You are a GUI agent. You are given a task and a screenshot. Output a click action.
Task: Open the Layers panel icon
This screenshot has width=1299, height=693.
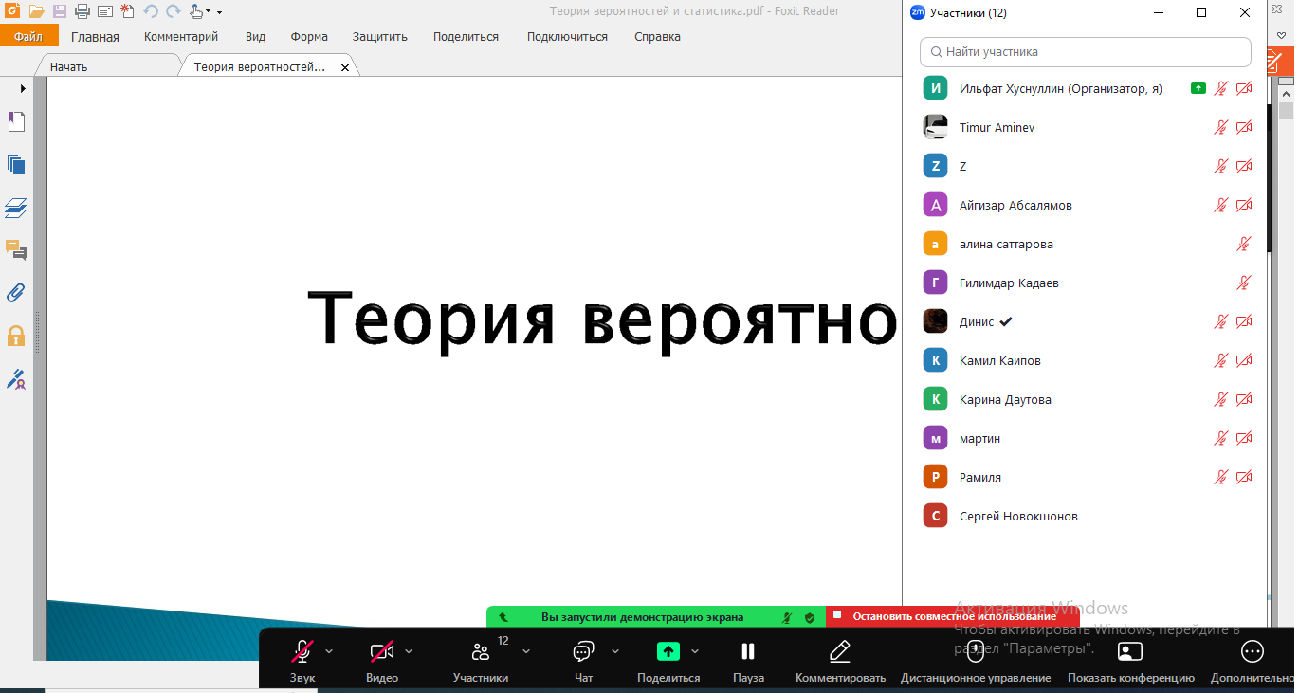16,208
